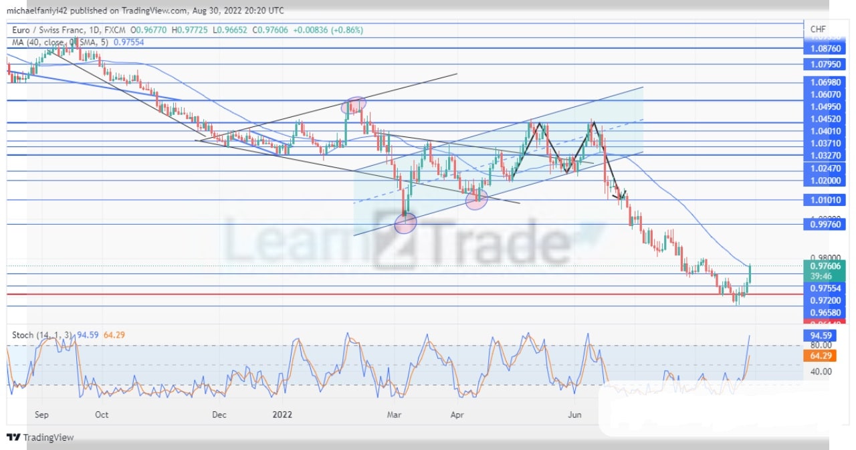Click the Oct label on the time axis
856x450 pixels.
102,415
